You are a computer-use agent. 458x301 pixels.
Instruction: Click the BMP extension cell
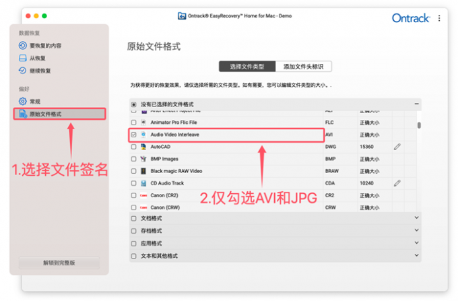pyautogui.click(x=330, y=159)
